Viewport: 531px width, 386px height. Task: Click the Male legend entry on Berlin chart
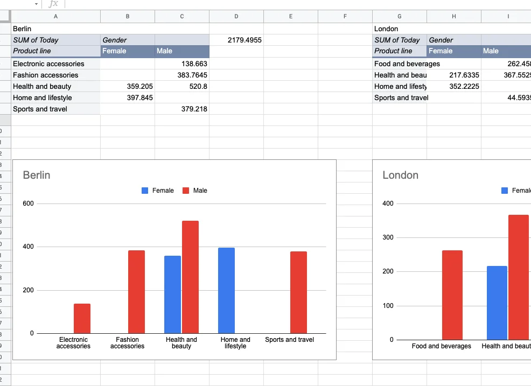(x=194, y=190)
